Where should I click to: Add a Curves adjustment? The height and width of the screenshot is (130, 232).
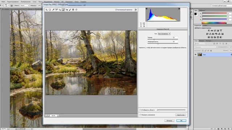pos(215,30)
